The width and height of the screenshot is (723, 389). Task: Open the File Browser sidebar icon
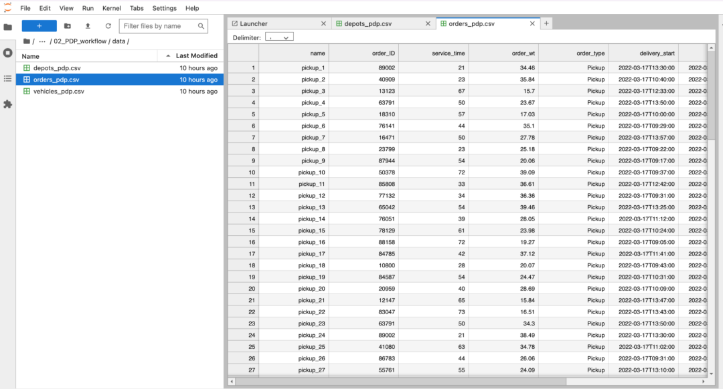point(8,27)
